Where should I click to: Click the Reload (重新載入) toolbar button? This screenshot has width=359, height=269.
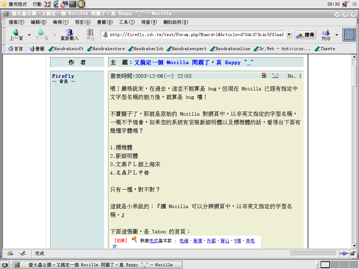coord(69,35)
